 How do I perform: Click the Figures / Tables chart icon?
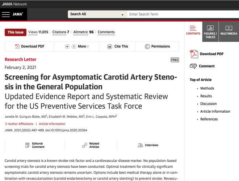(x=210, y=28)
